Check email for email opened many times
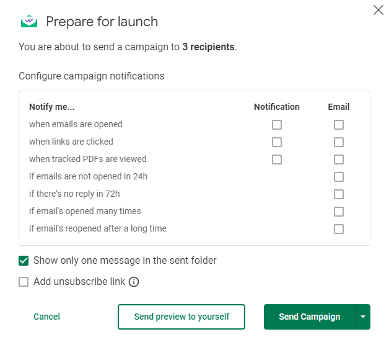The width and height of the screenshot is (389, 342). (x=339, y=212)
